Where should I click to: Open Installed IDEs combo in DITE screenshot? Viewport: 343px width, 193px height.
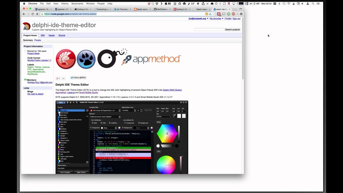click(105, 110)
